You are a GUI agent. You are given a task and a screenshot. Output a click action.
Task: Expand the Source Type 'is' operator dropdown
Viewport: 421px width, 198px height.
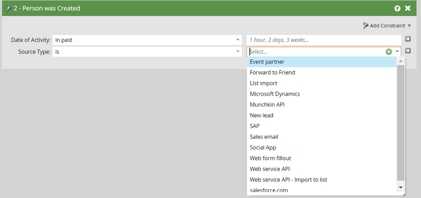tap(238, 51)
